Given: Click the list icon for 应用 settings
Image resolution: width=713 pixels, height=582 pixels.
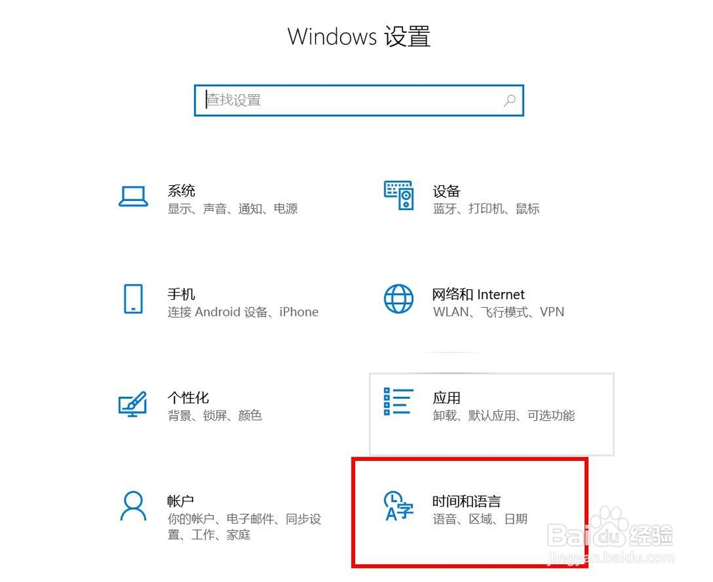Looking at the screenshot, I should pos(399,401).
